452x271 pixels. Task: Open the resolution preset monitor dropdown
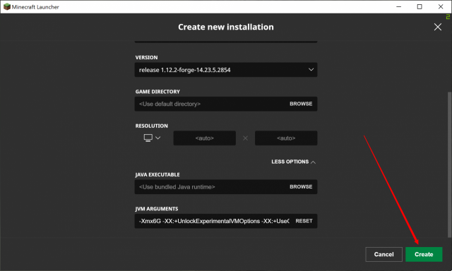(152, 138)
